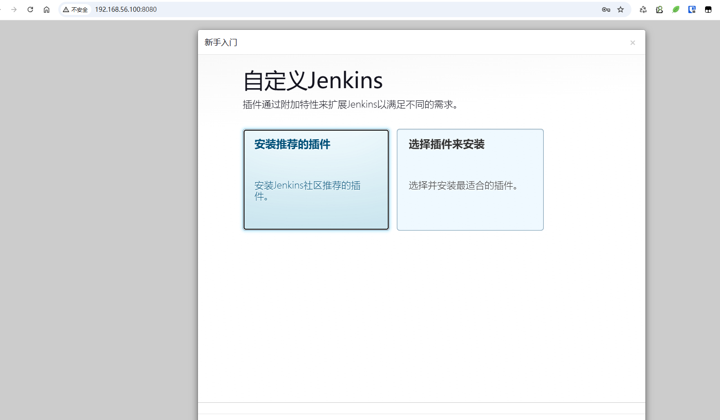Click the blue square extension icon
Screen dimensions: 720x420
tap(692, 9)
